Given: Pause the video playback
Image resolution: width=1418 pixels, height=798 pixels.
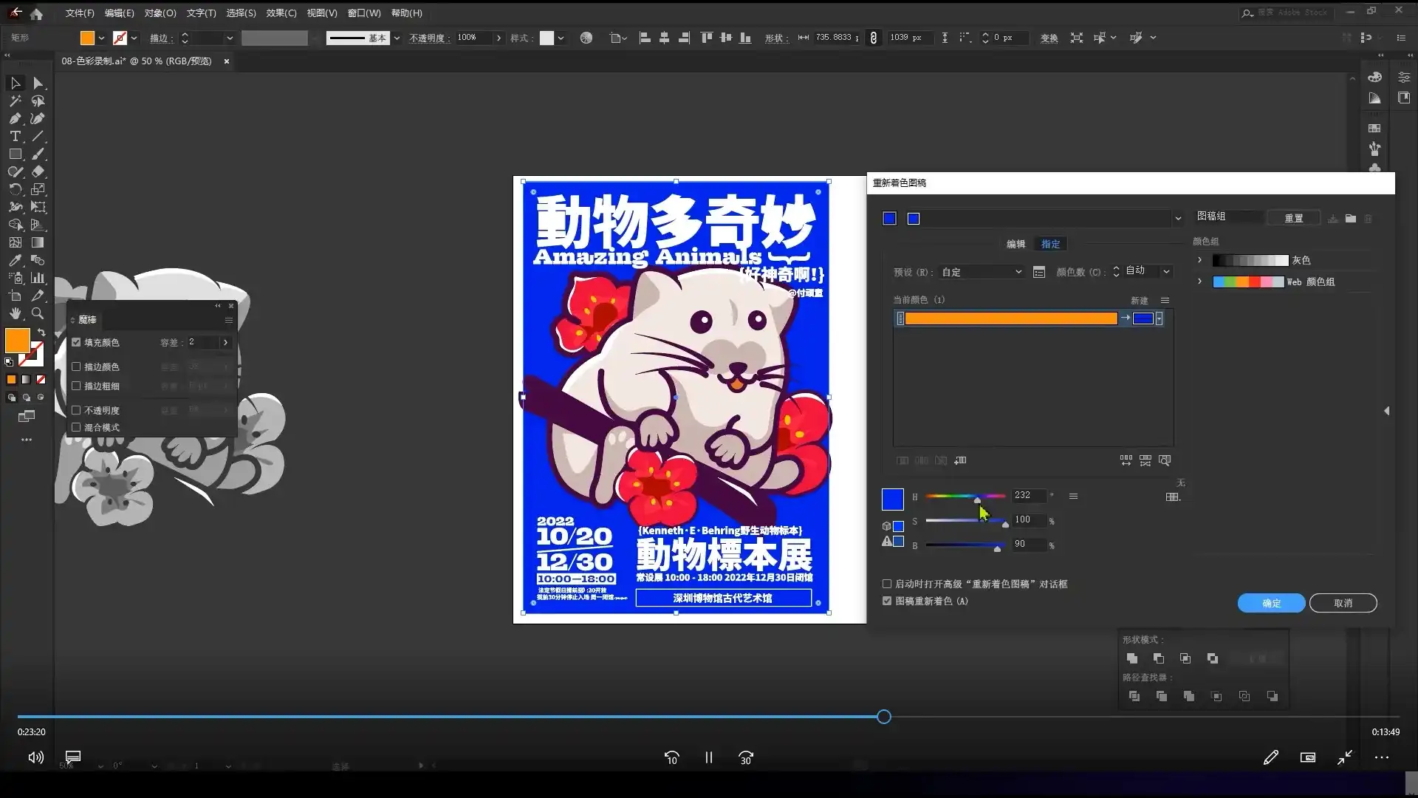Looking at the screenshot, I should click(x=708, y=757).
